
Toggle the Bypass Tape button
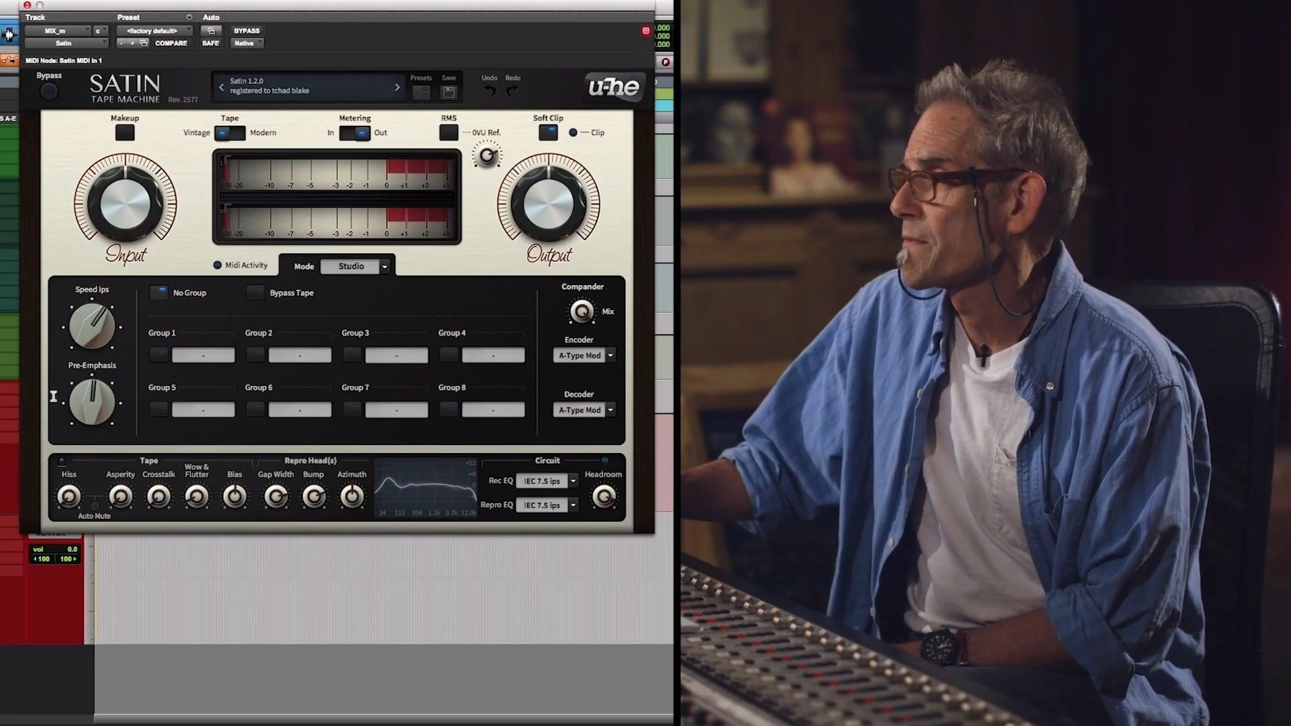point(256,292)
